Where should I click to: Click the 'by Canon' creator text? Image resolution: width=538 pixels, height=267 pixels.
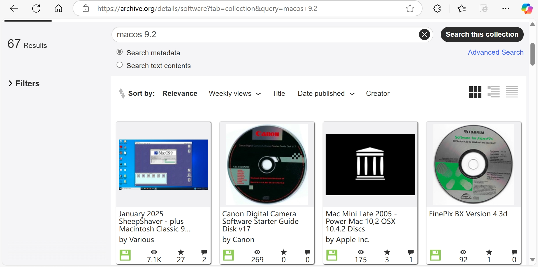coord(238,240)
